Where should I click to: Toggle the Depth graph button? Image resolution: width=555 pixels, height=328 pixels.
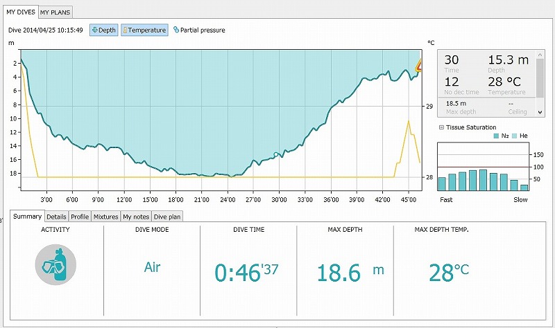103,30
